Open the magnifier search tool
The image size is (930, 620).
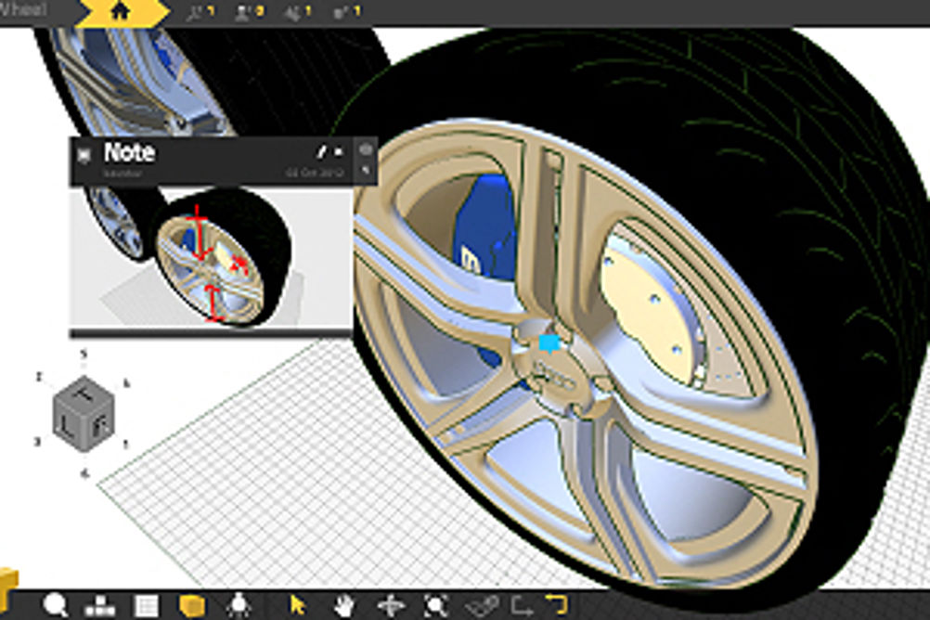point(55,605)
